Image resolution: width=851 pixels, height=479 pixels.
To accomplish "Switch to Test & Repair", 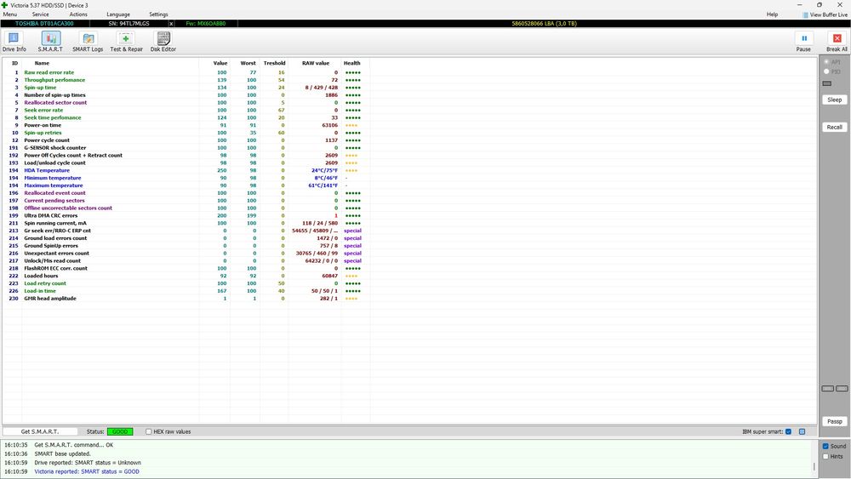I will coord(126,42).
